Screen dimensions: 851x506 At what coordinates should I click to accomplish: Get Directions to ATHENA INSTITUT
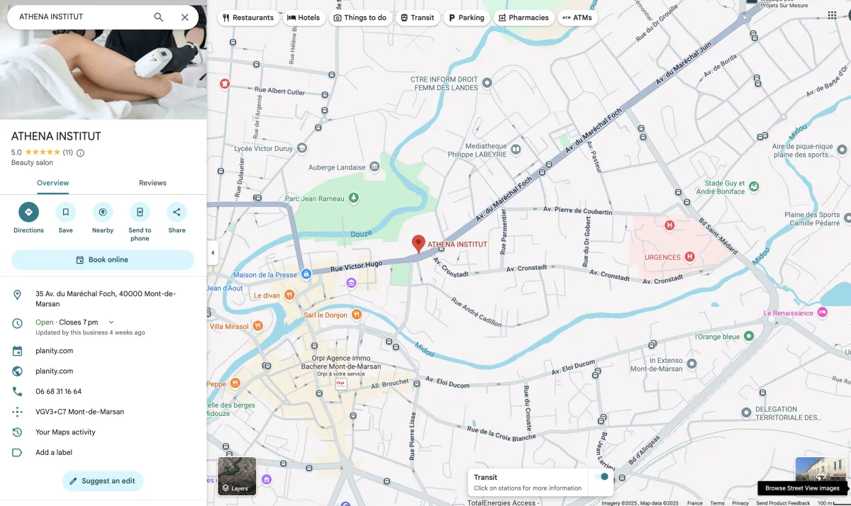coord(28,218)
